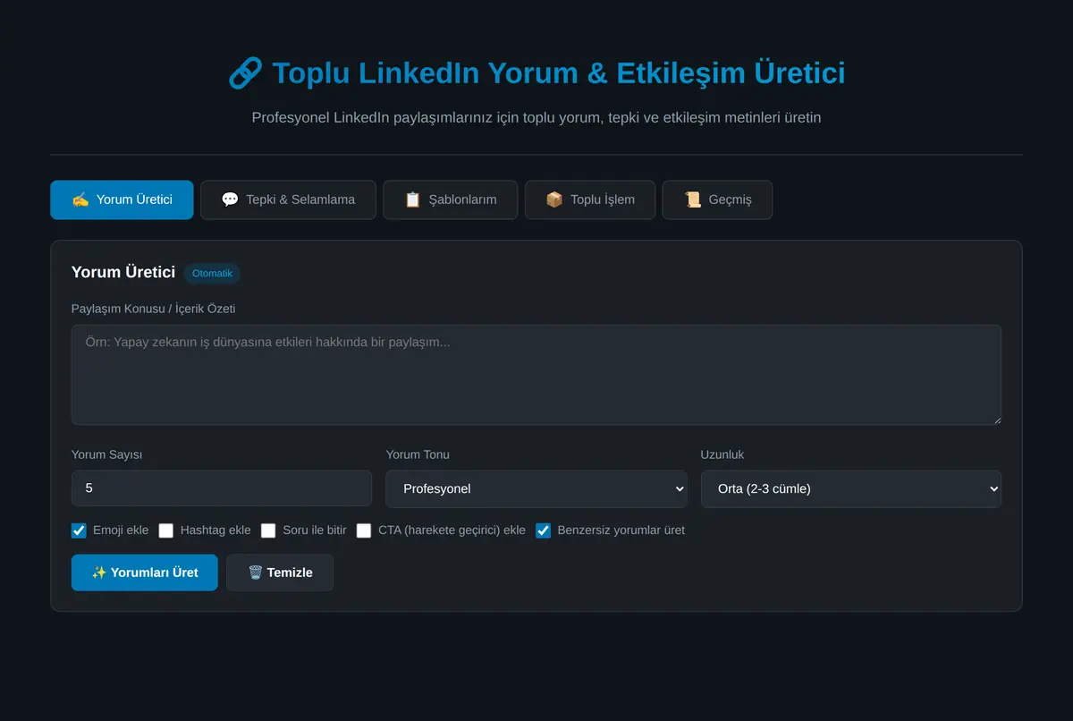Click the package box icon on Toplu İşlem tab
Image resolution: width=1073 pixels, height=721 pixels.
554,199
